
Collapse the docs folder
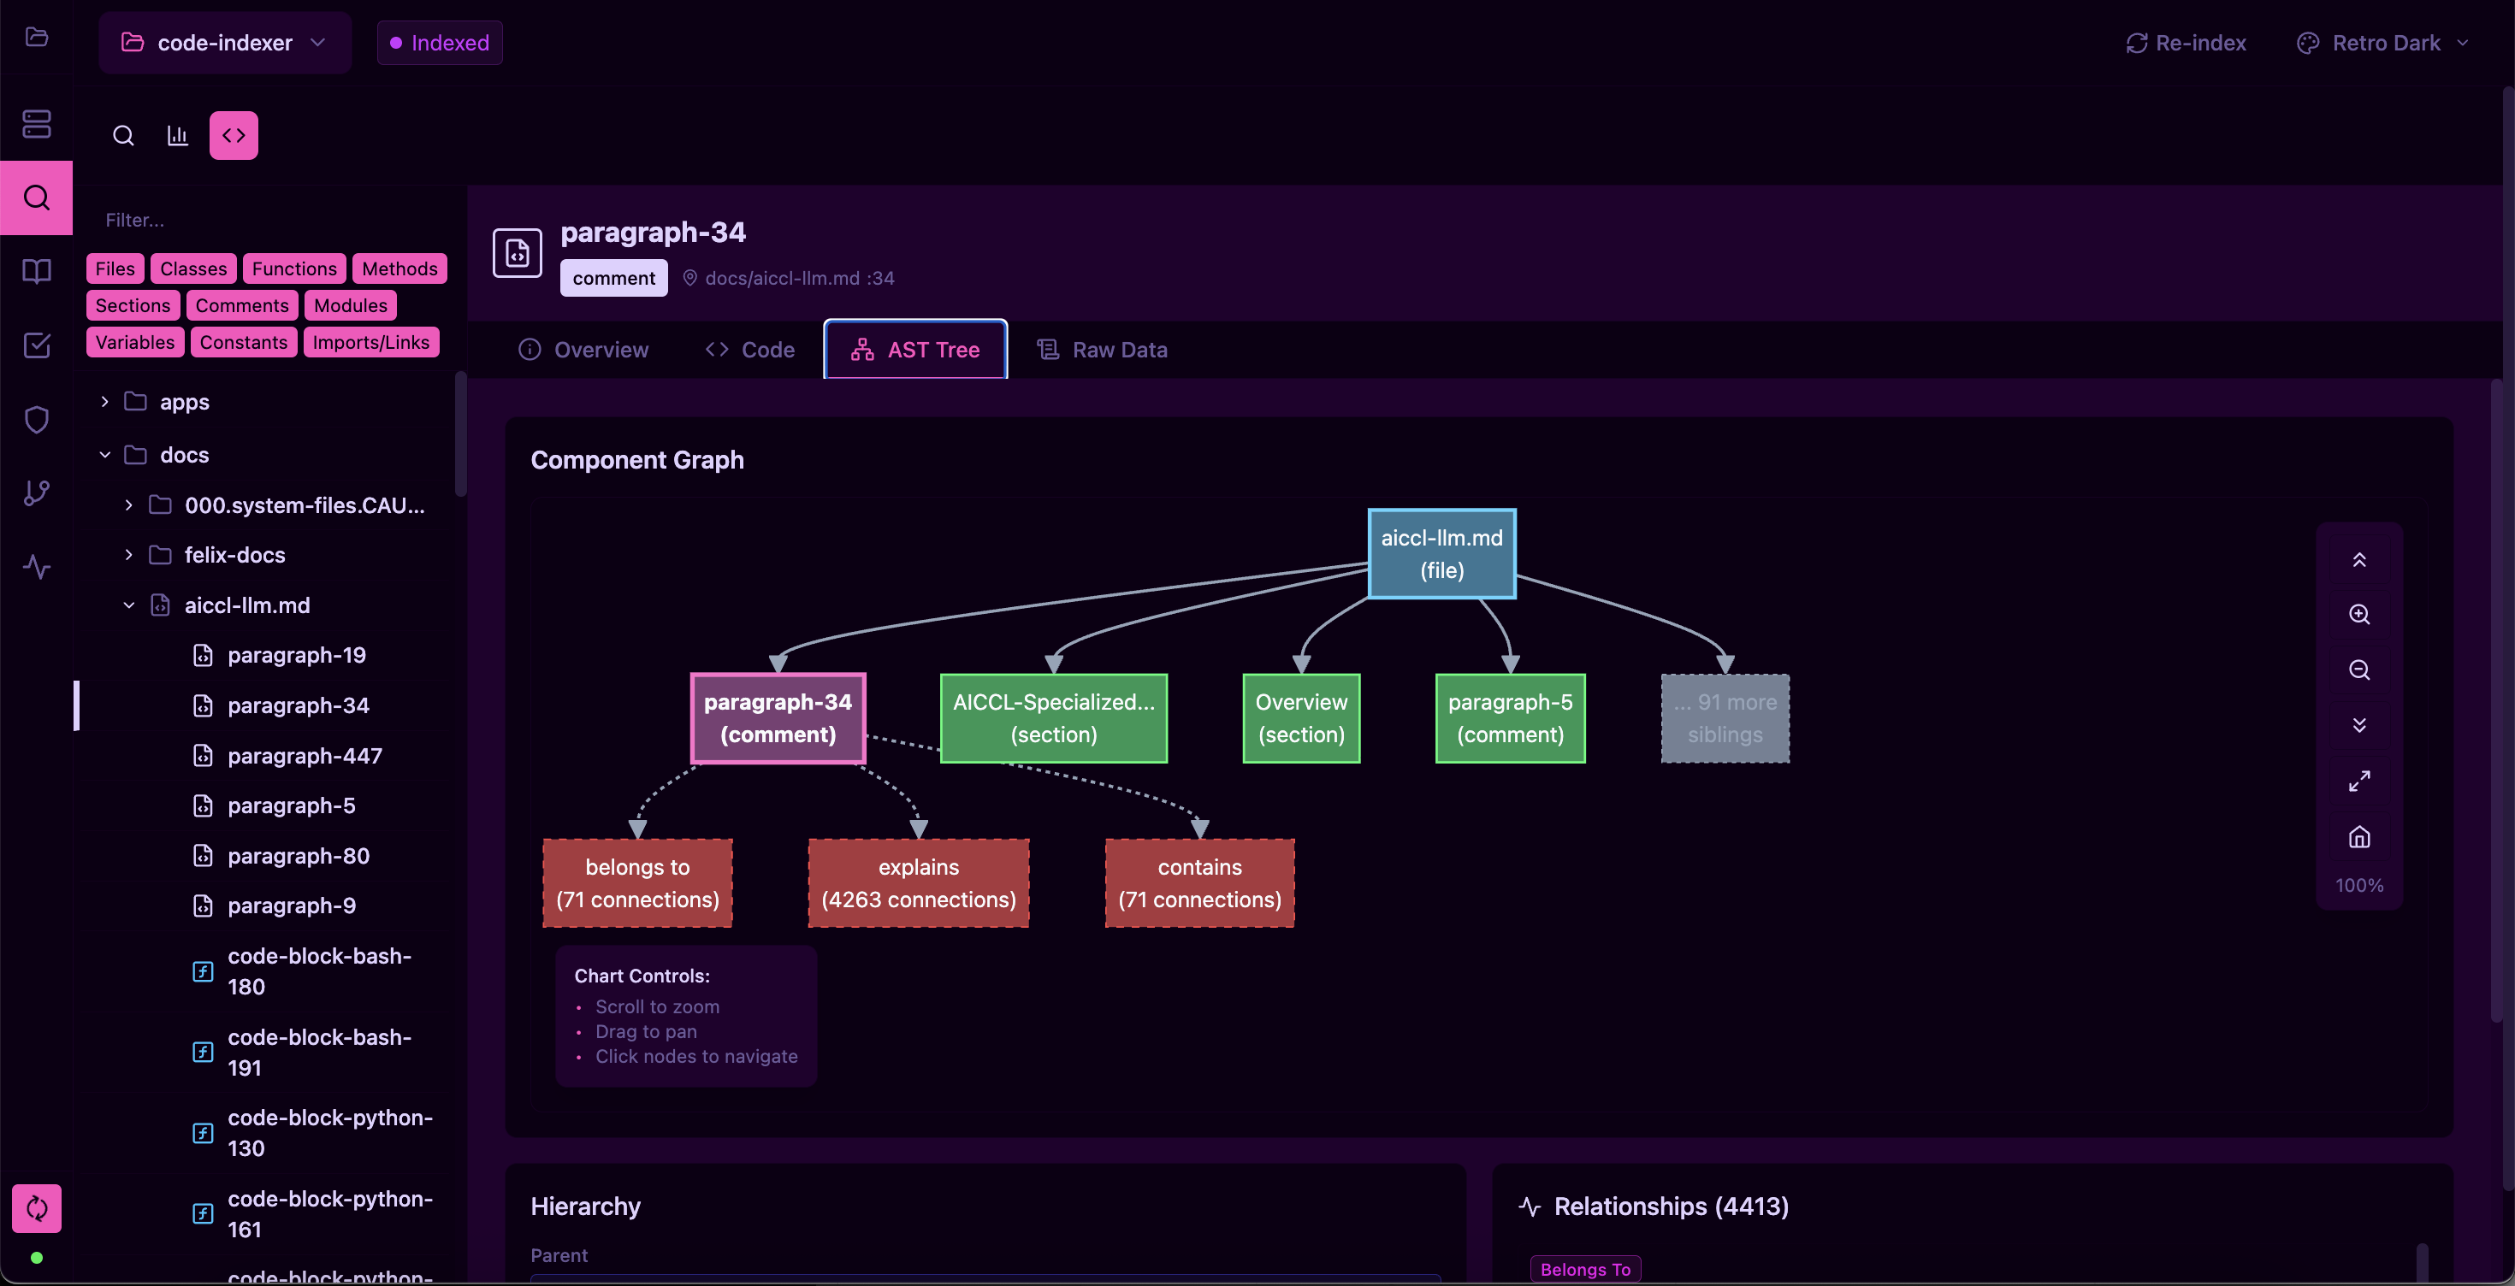coord(104,455)
